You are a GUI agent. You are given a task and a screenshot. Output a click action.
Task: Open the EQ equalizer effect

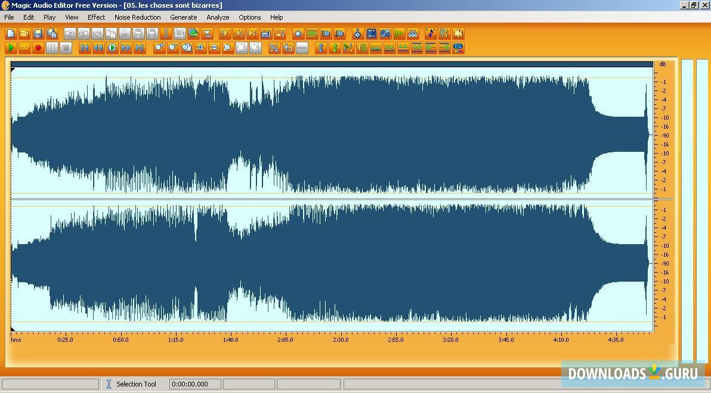tap(458, 48)
